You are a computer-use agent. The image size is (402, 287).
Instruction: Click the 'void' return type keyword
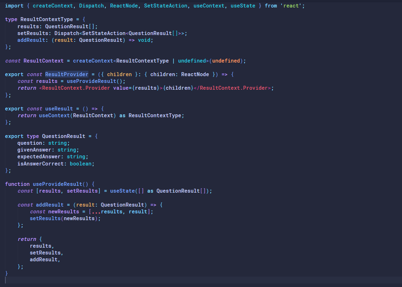coord(144,40)
